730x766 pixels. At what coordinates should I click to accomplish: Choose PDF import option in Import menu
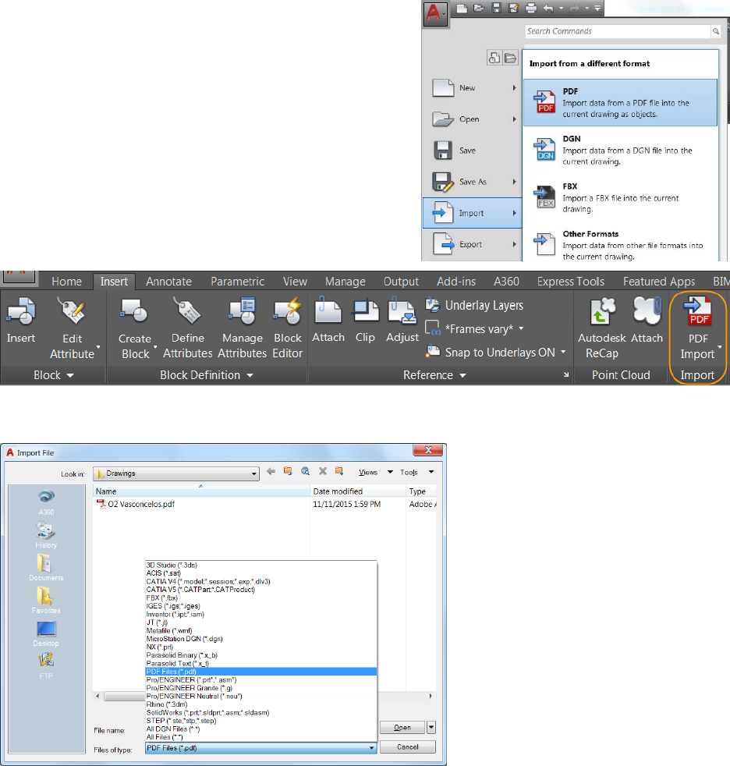[620, 103]
